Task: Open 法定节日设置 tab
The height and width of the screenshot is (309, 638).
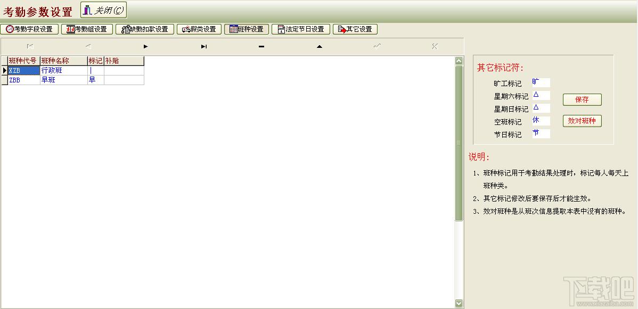Action: [301, 29]
